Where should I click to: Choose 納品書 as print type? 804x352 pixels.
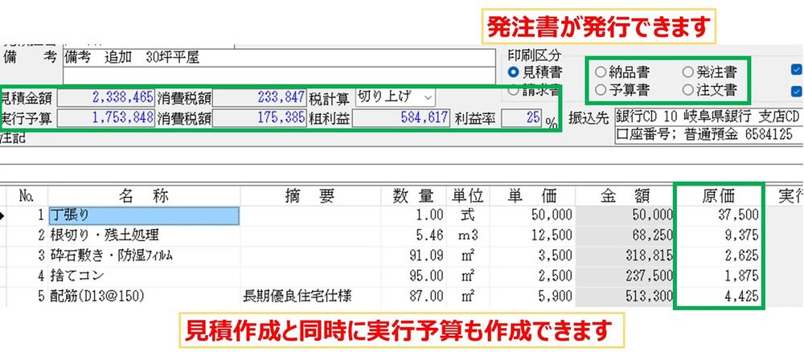click(x=601, y=72)
